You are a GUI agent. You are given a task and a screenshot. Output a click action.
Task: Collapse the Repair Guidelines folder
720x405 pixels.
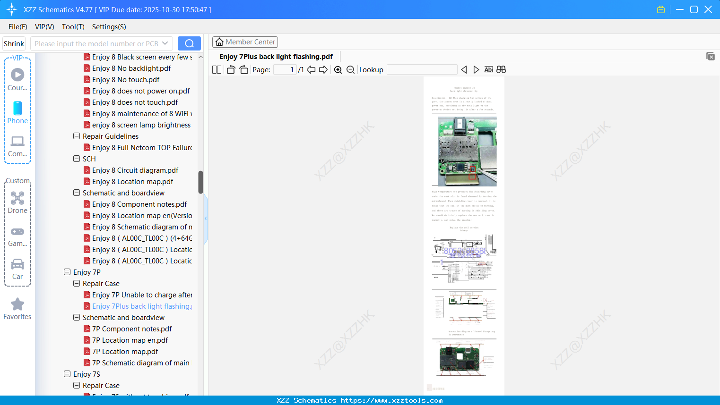(x=76, y=136)
